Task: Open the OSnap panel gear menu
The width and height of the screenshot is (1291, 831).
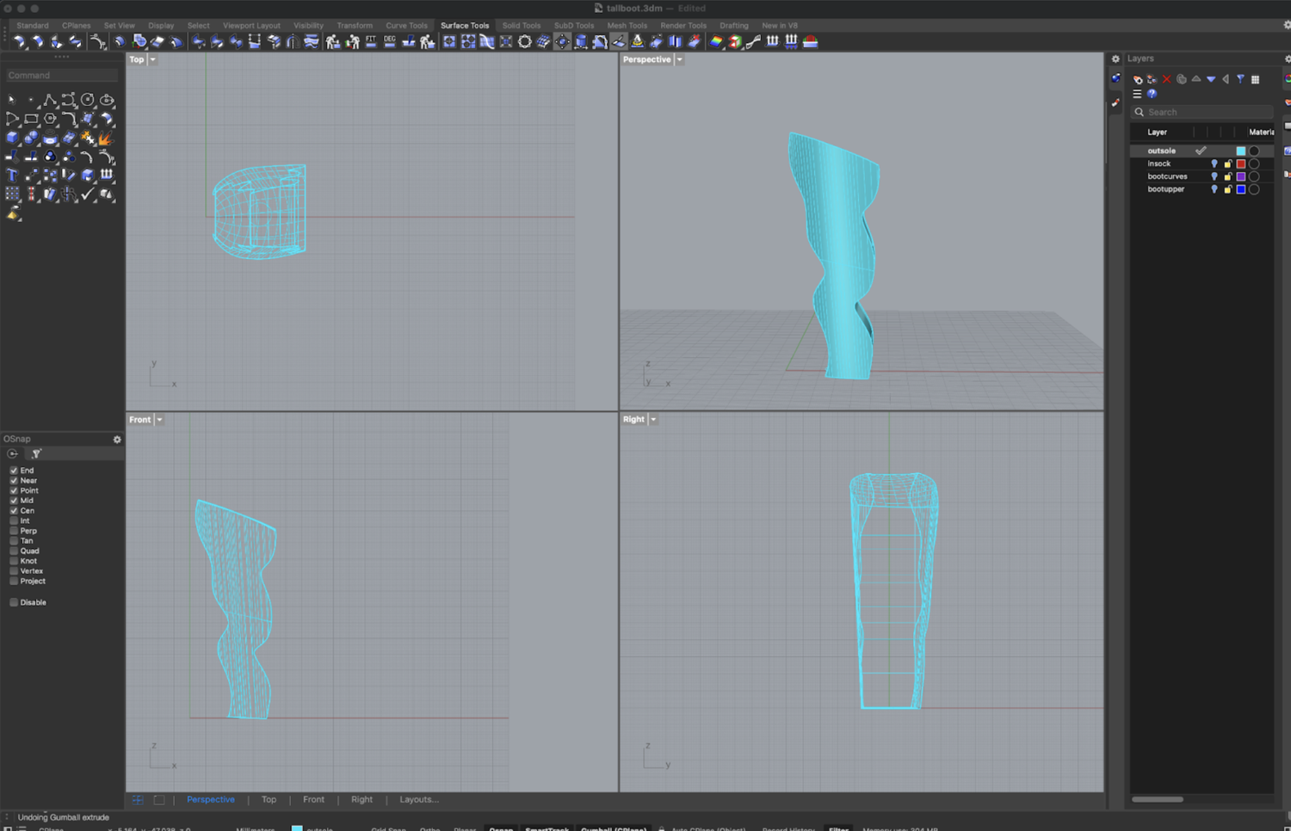Action: (x=117, y=440)
